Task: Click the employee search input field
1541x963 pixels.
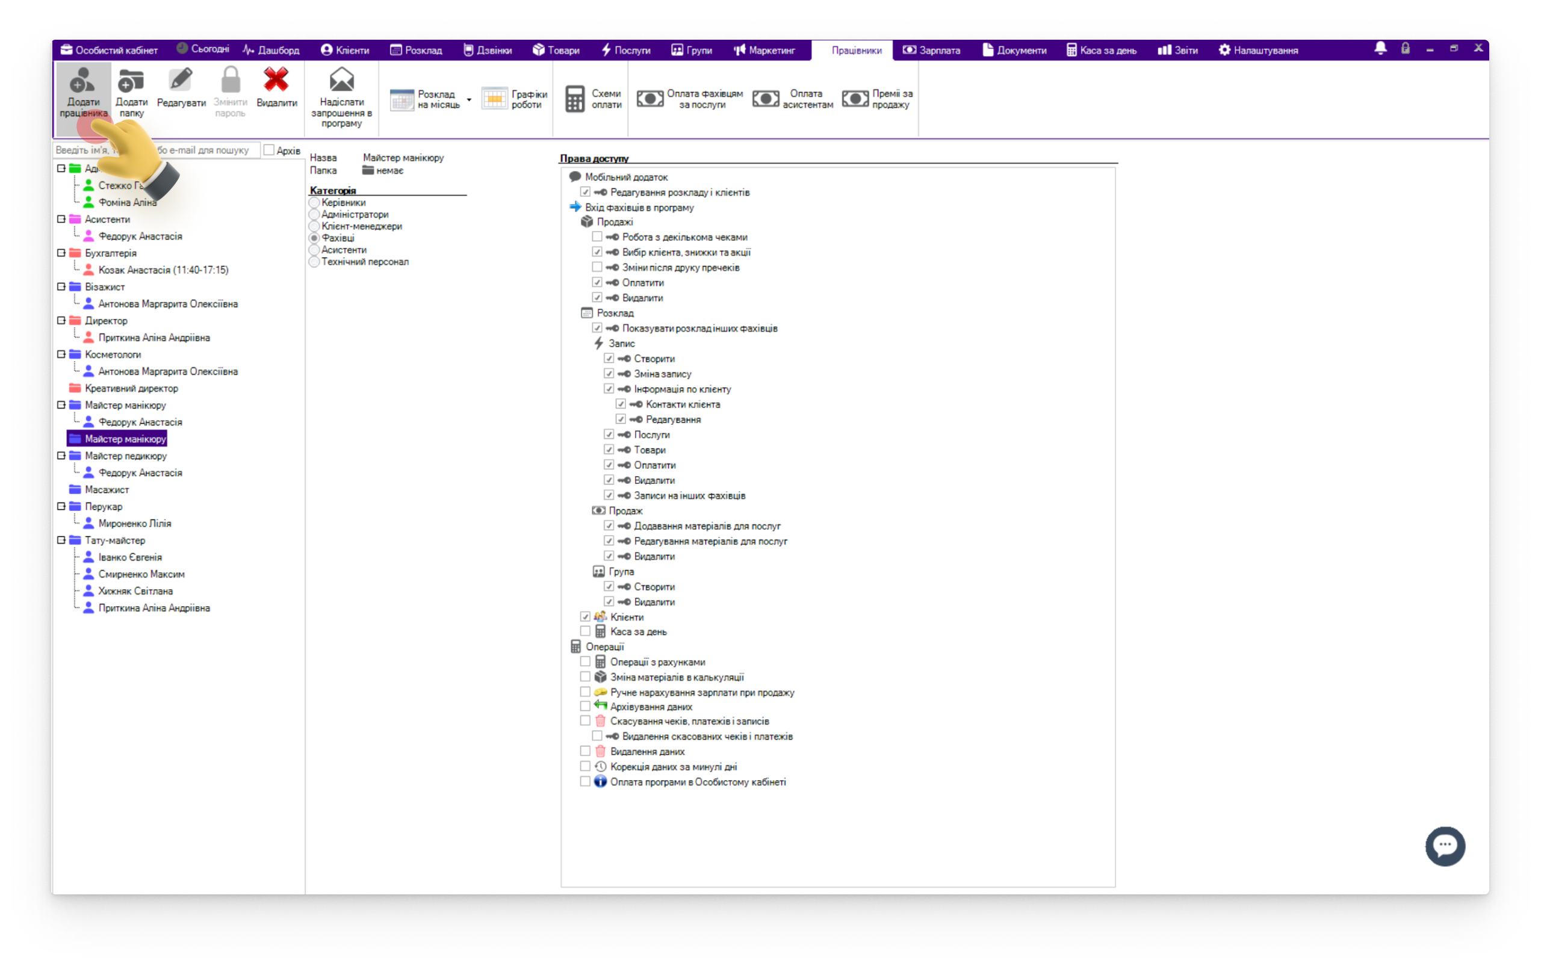Action: pyautogui.click(x=156, y=150)
